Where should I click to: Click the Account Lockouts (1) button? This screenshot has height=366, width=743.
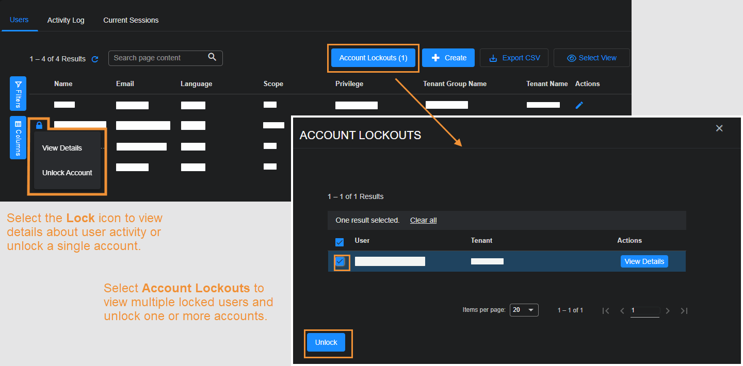(x=373, y=58)
